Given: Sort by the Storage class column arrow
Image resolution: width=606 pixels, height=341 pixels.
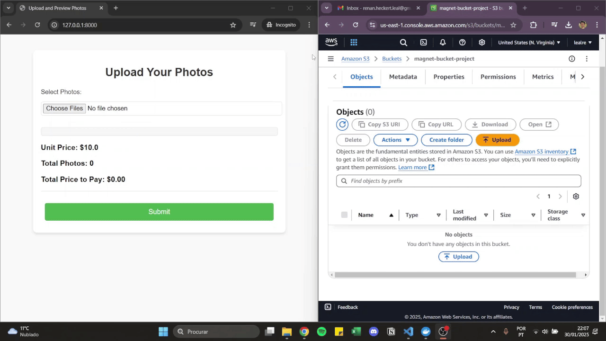Looking at the screenshot, I should point(583,215).
